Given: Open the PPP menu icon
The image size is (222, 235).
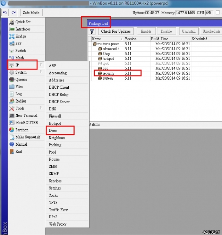Looking at the screenshot, I should click(12, 43).
